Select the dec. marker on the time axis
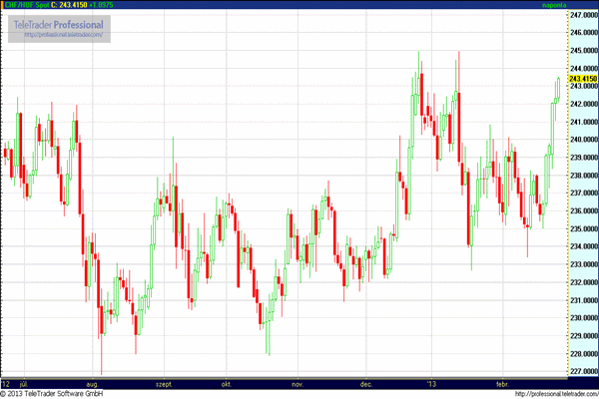The image size is (599, 399). (366, 383)
